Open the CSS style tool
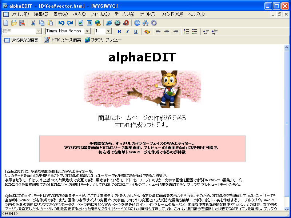Image resolution: width=291 pixels, height=218 pixels. point(137,23)
